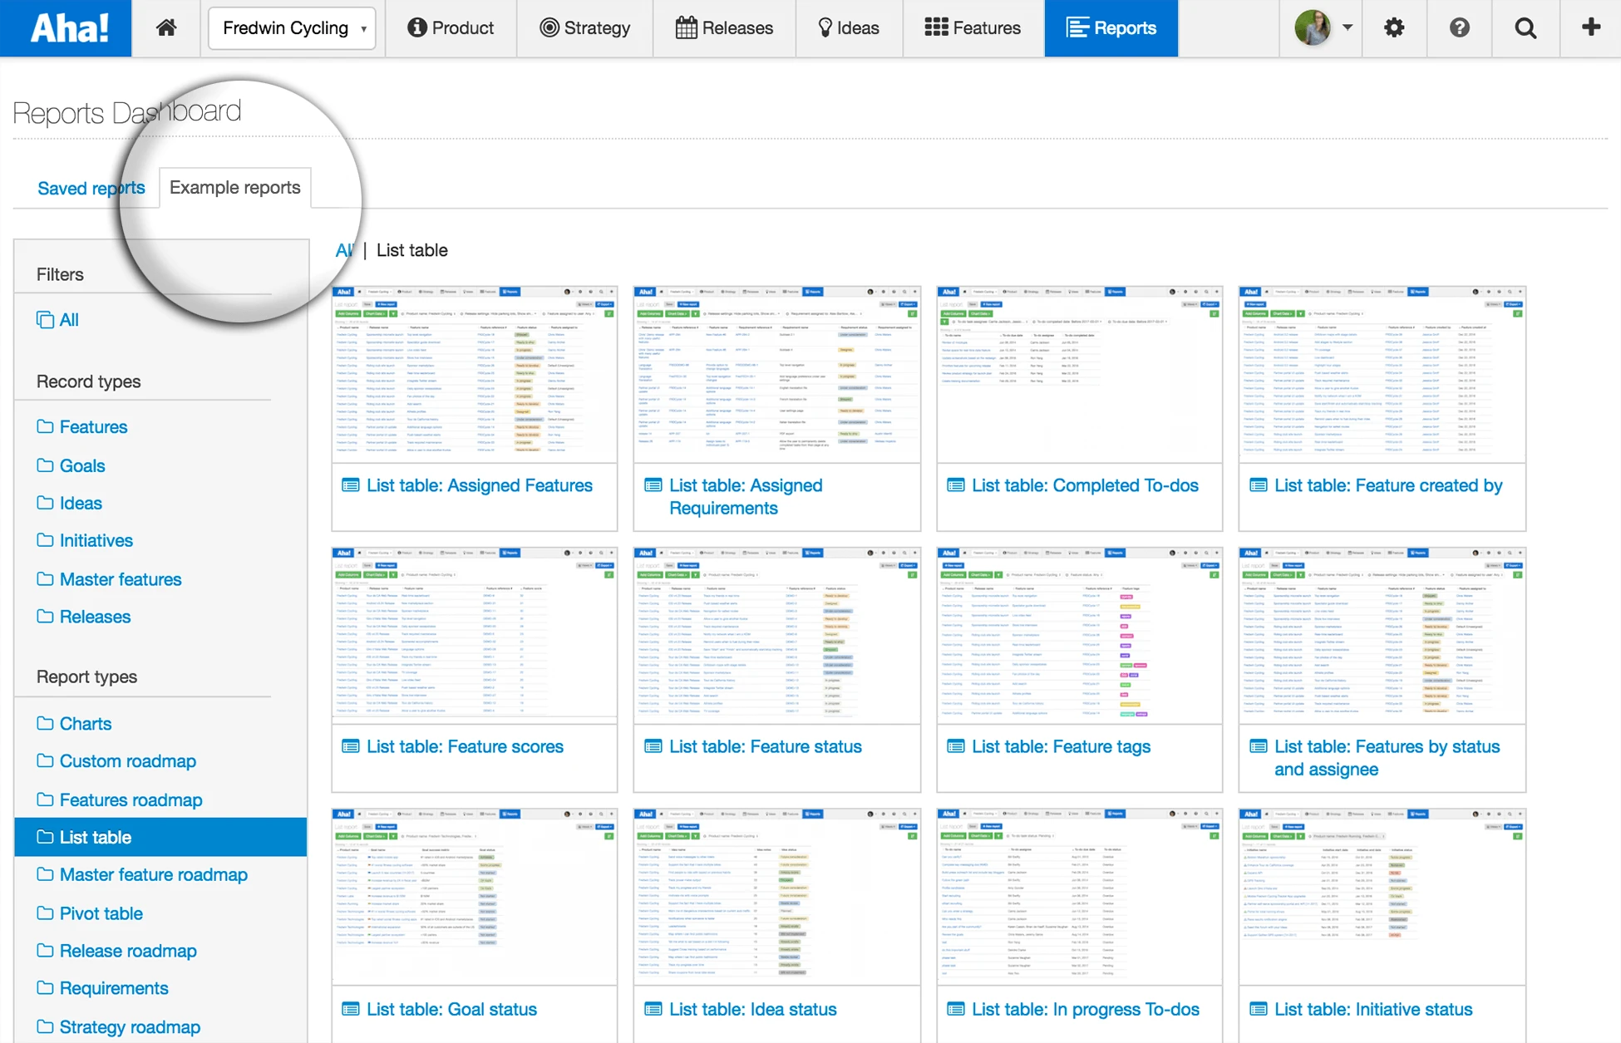Select the Example reports tab
Screen dimensions: 1621x1043
(x=235, y=188)
